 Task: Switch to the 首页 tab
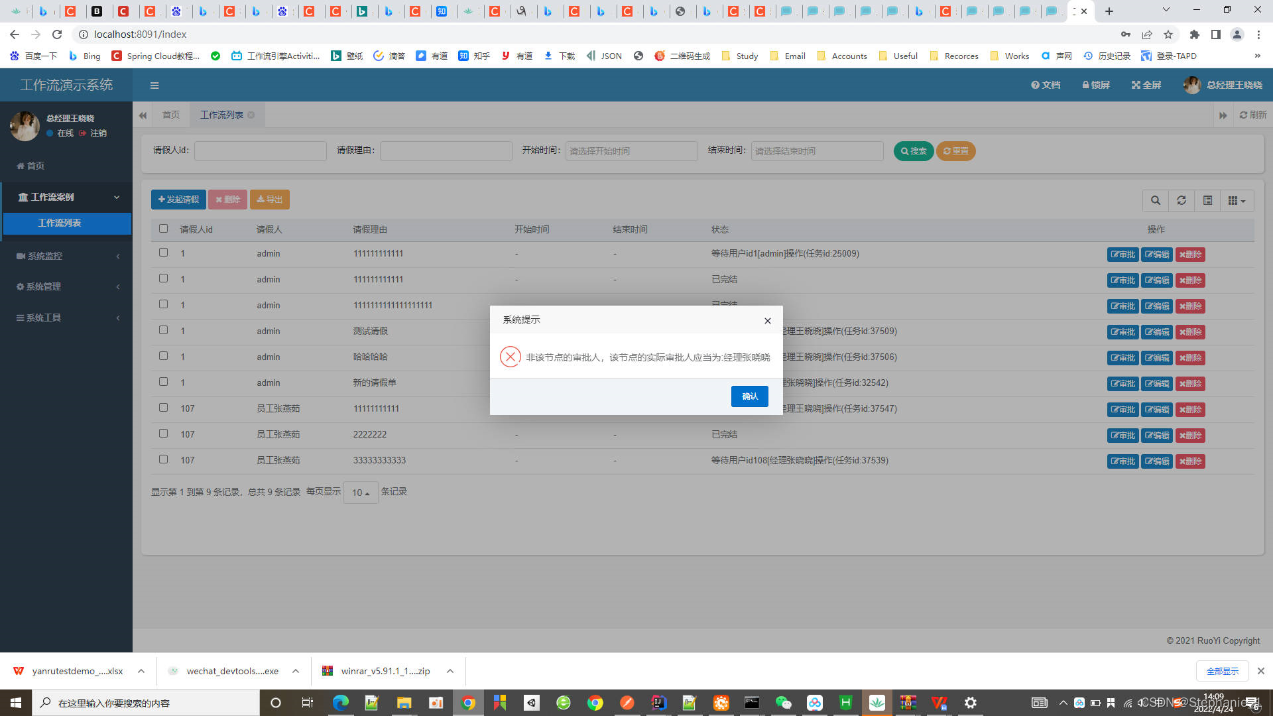(x=171, y=115)
